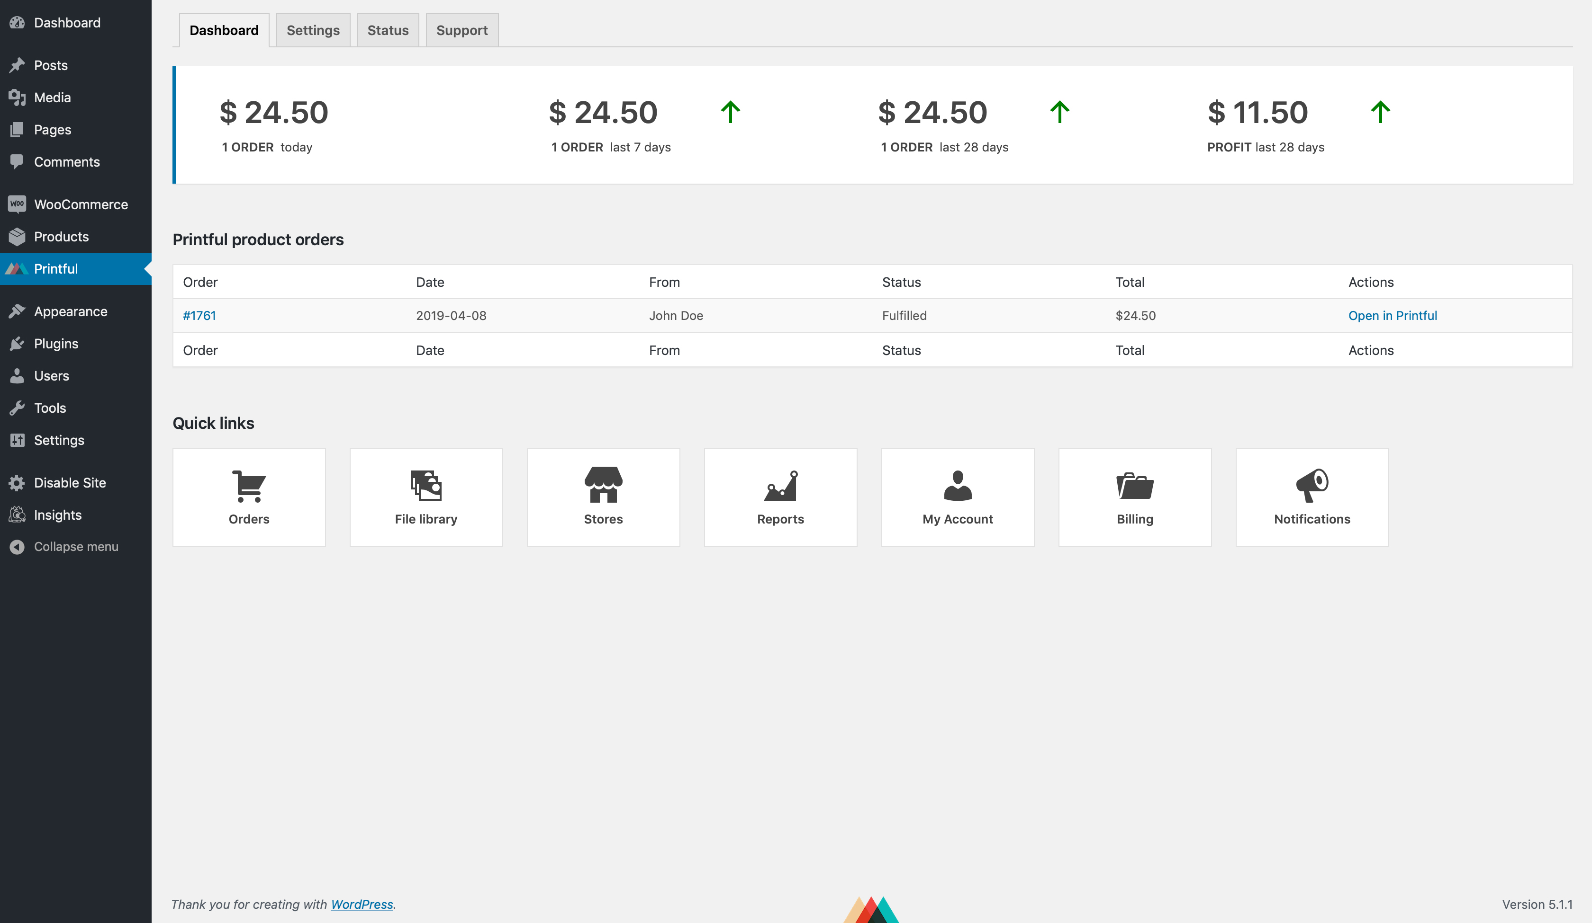This screenshot has height=923, width=1592.
Task: Click the '1 ORDER today' label
Action: (267, 147)
